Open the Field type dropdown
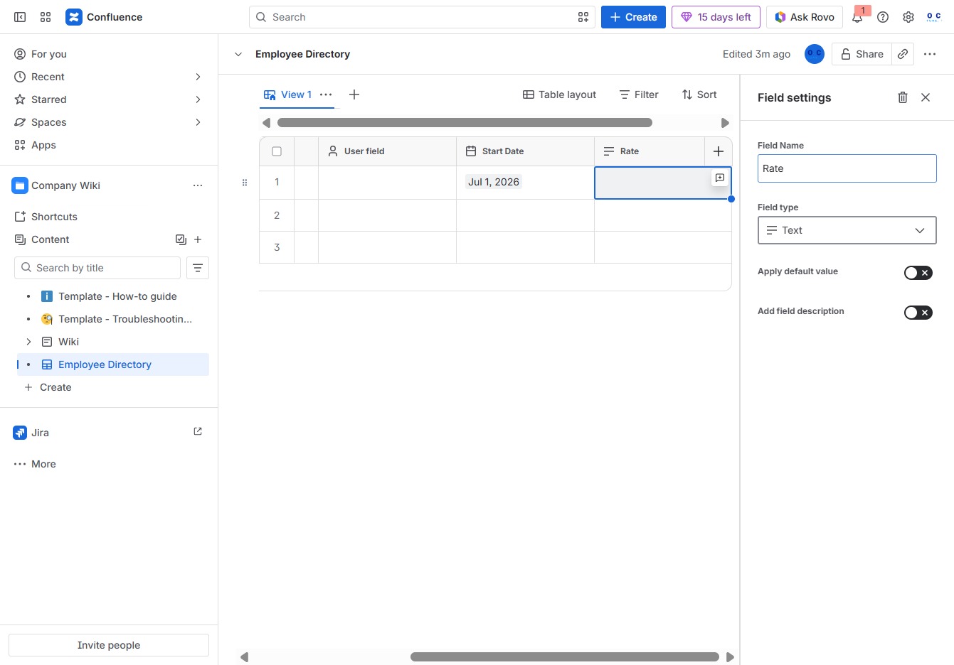954x665 pixels. coord(847,230)
